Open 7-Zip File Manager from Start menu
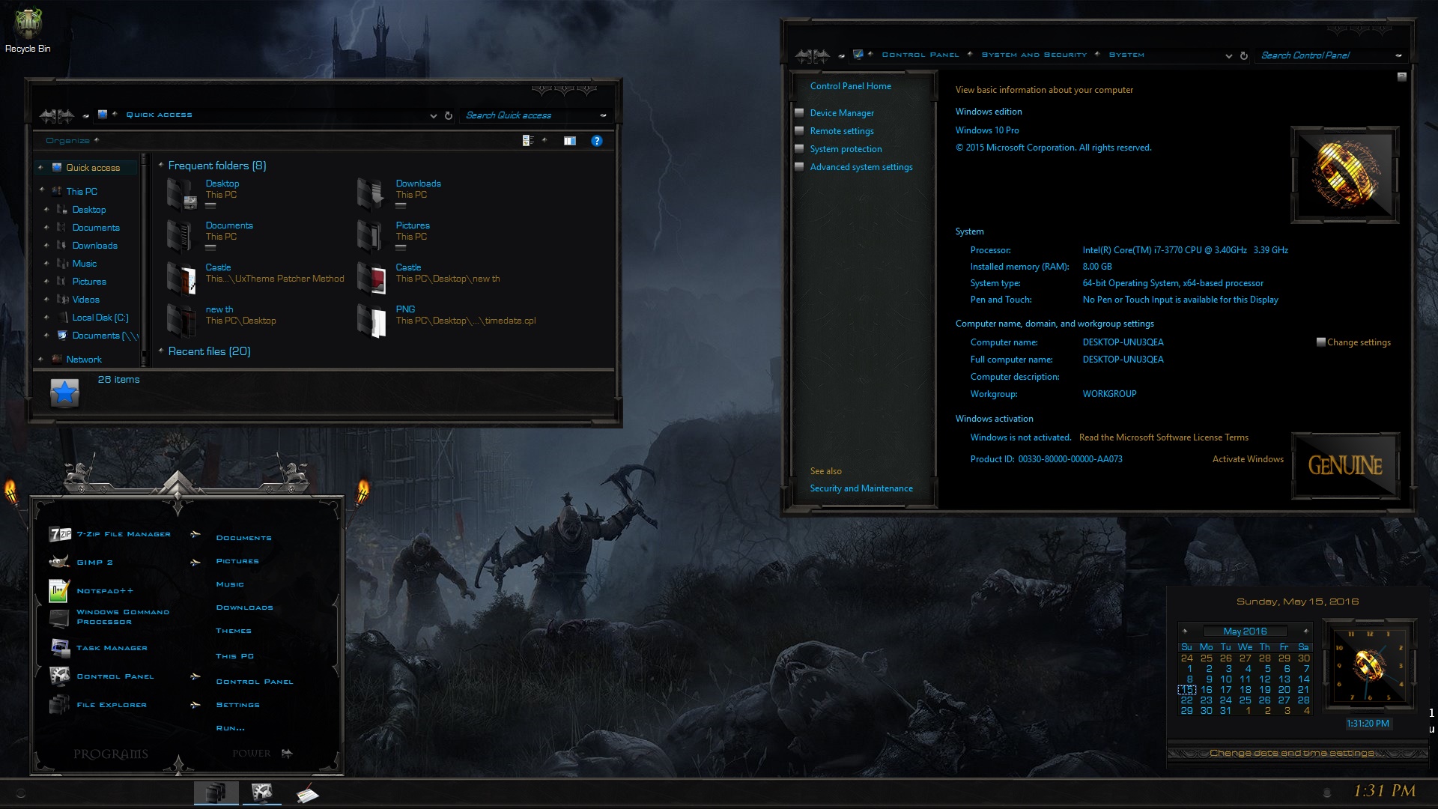 click(122, 533)
